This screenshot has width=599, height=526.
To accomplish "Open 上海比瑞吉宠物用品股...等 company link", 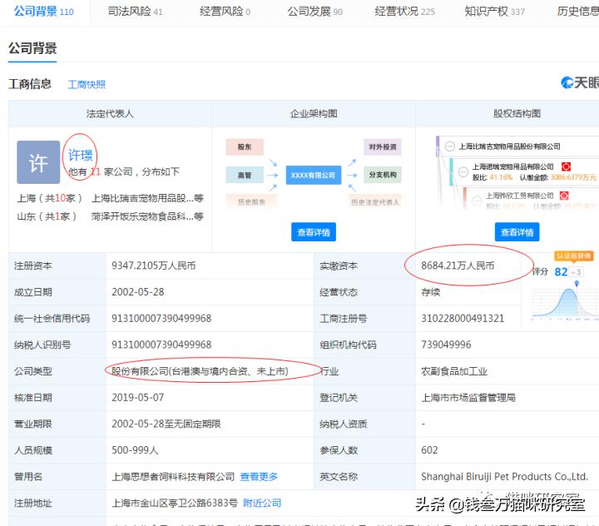I will (147, 198).
